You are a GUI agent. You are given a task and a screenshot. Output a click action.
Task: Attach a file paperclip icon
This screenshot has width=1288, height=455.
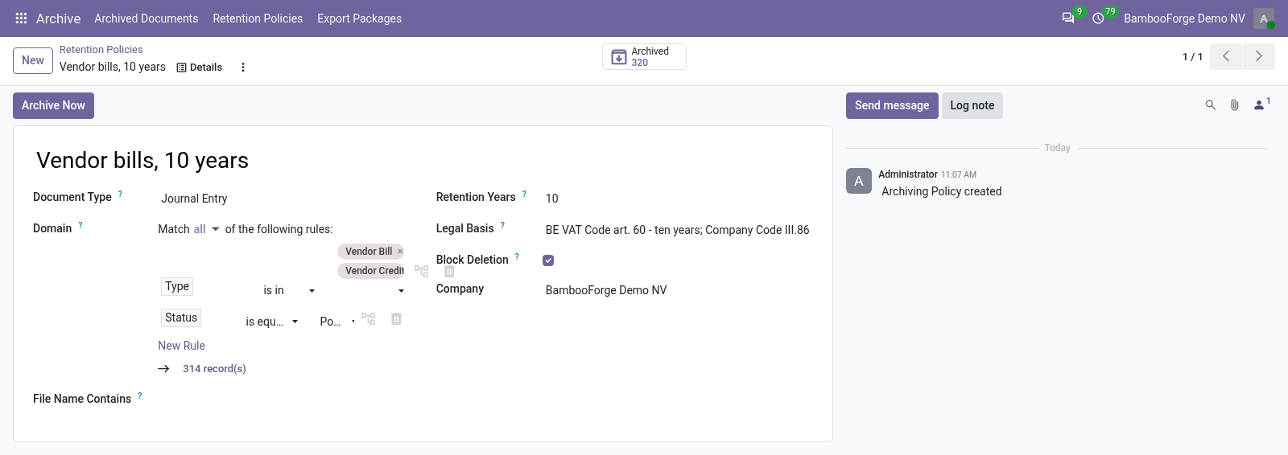point(1234,105)
